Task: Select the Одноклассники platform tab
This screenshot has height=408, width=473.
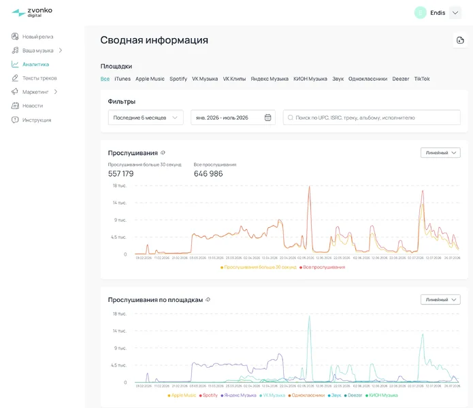Action: (368, 79)
